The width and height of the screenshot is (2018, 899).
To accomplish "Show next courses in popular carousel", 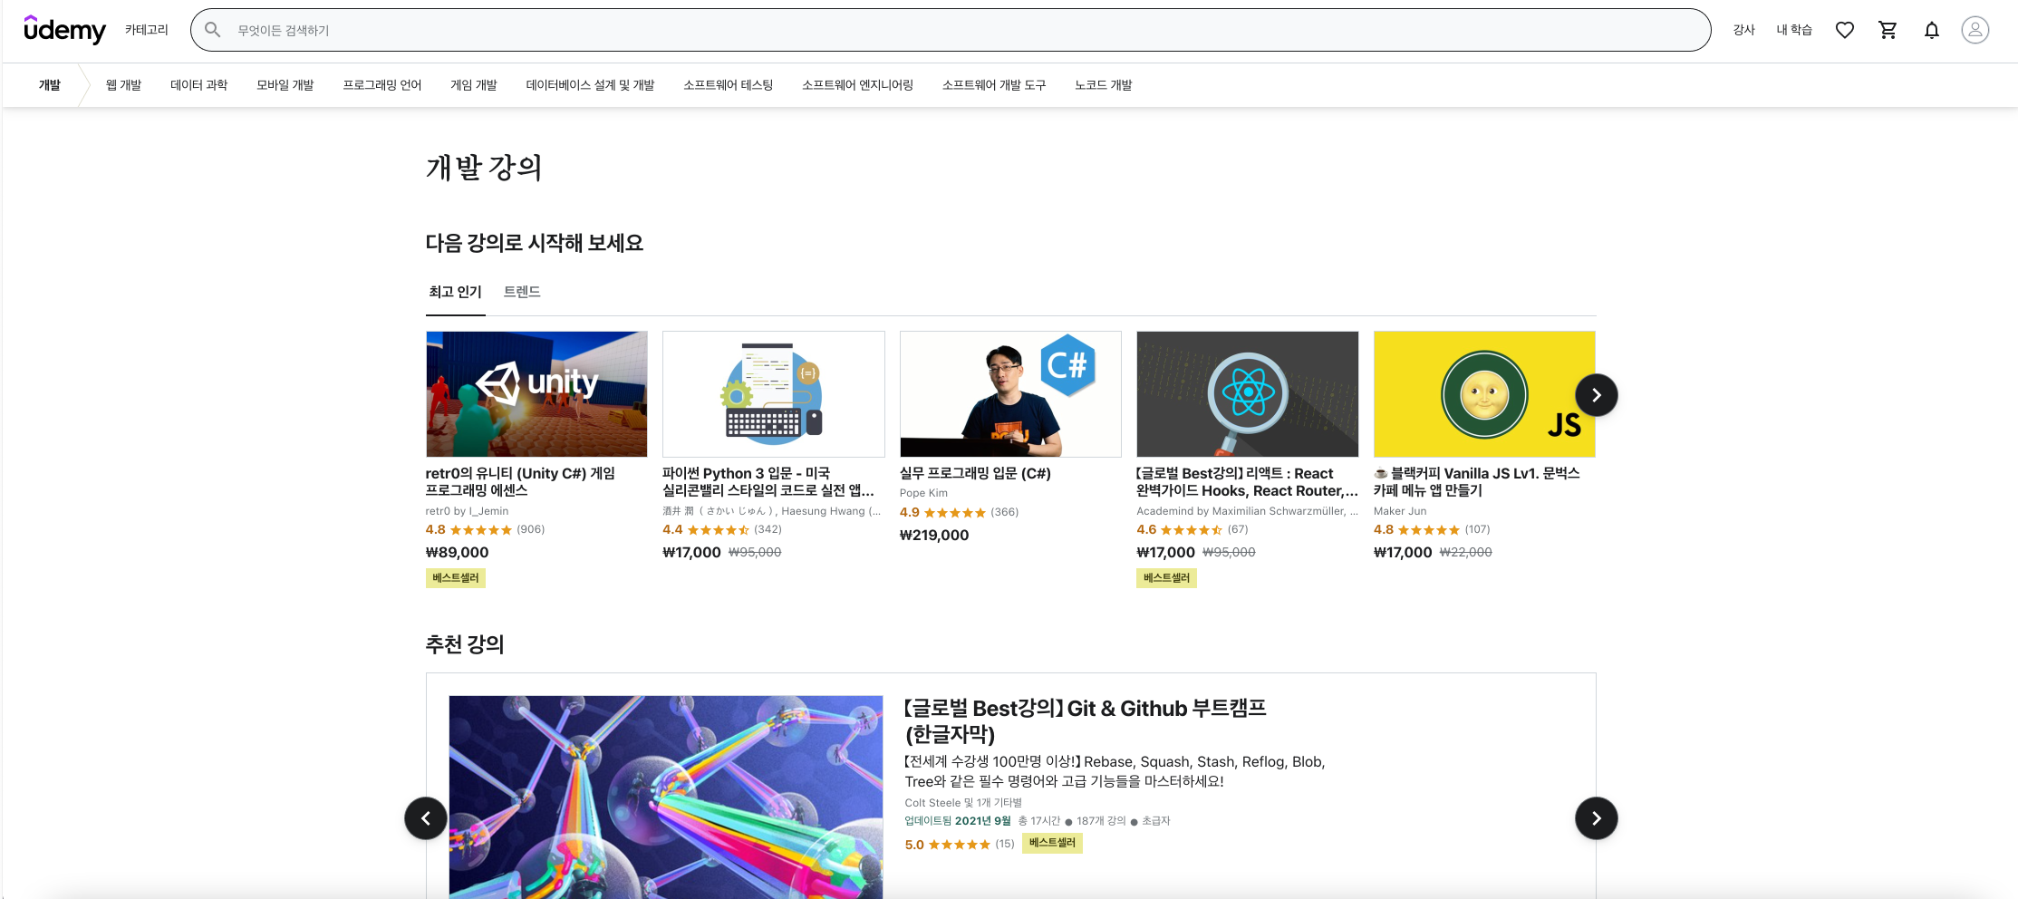I will tap(1596, 395).
